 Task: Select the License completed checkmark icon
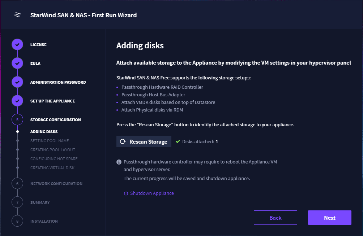point(17,44)
